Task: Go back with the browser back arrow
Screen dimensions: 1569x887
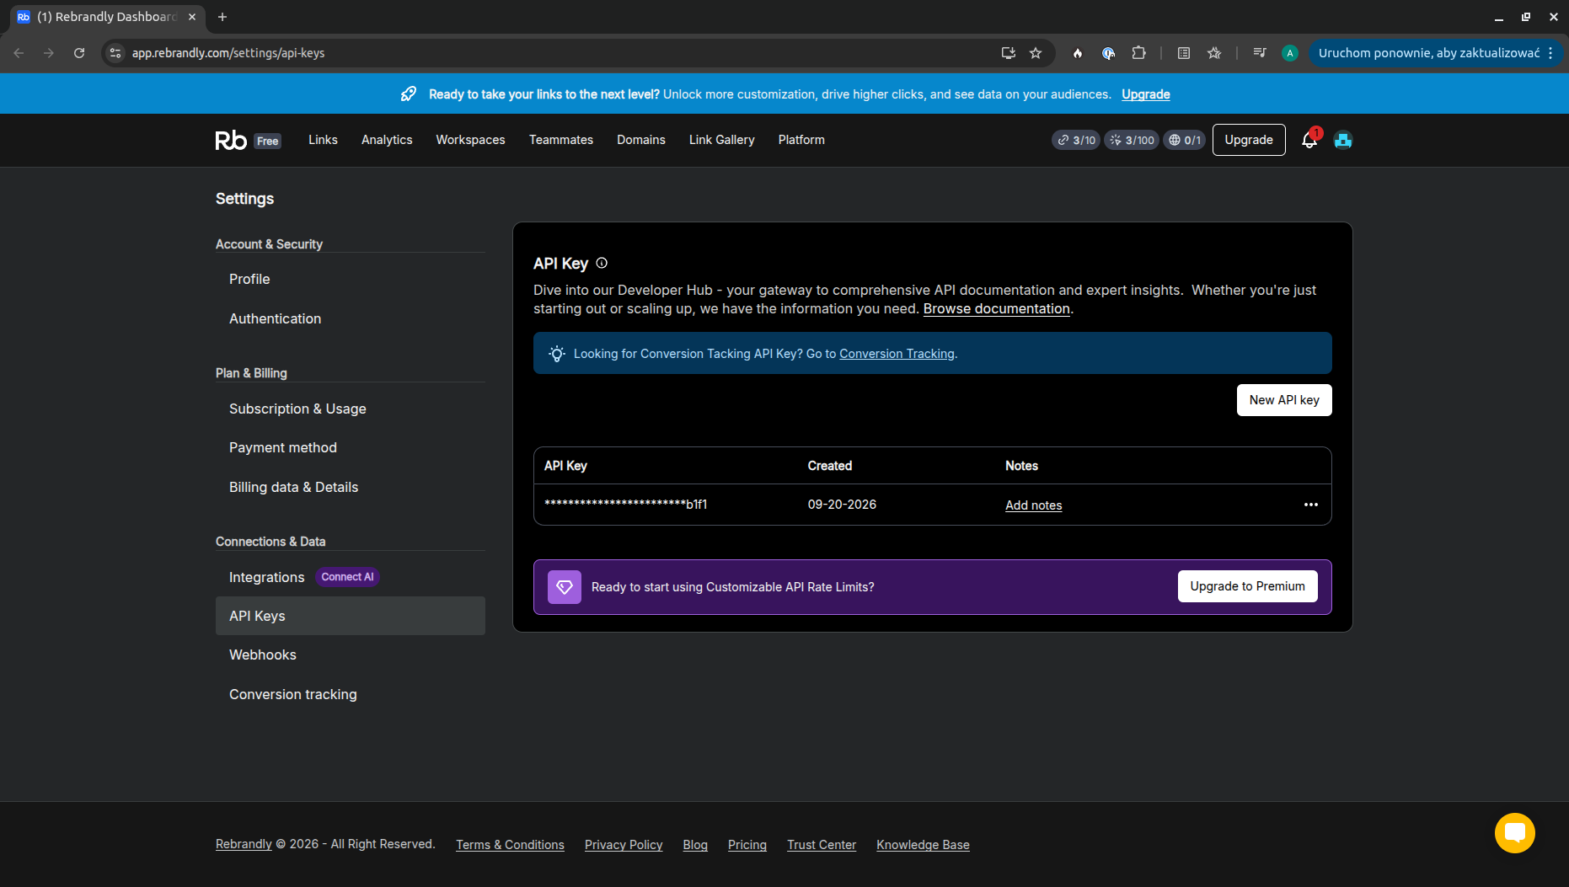Action: [x=19, y=53]
